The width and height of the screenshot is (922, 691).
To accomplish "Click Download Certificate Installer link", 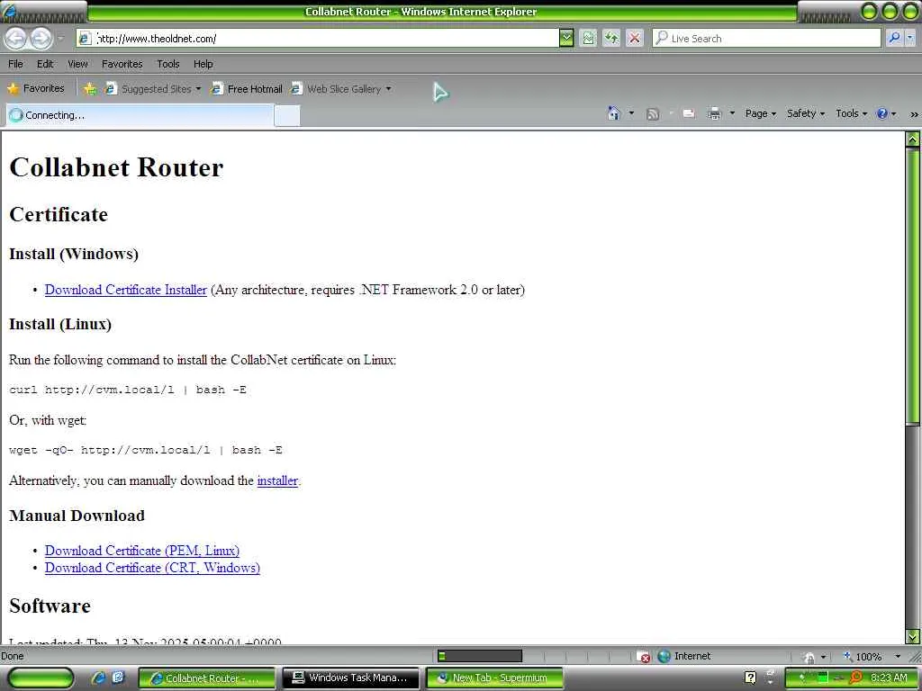I will pyautogui.click(x=126, y=290).
